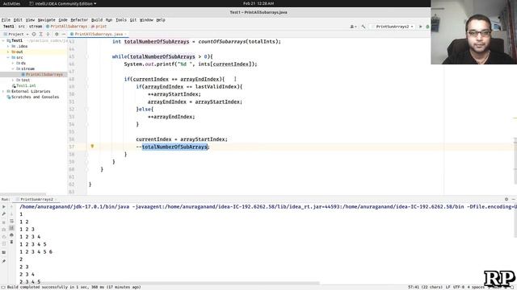Image resolution: width=517 pixels, height=290 pixels.
Task: Hide the Run tool window minus icon
Action: click(514, 199)
